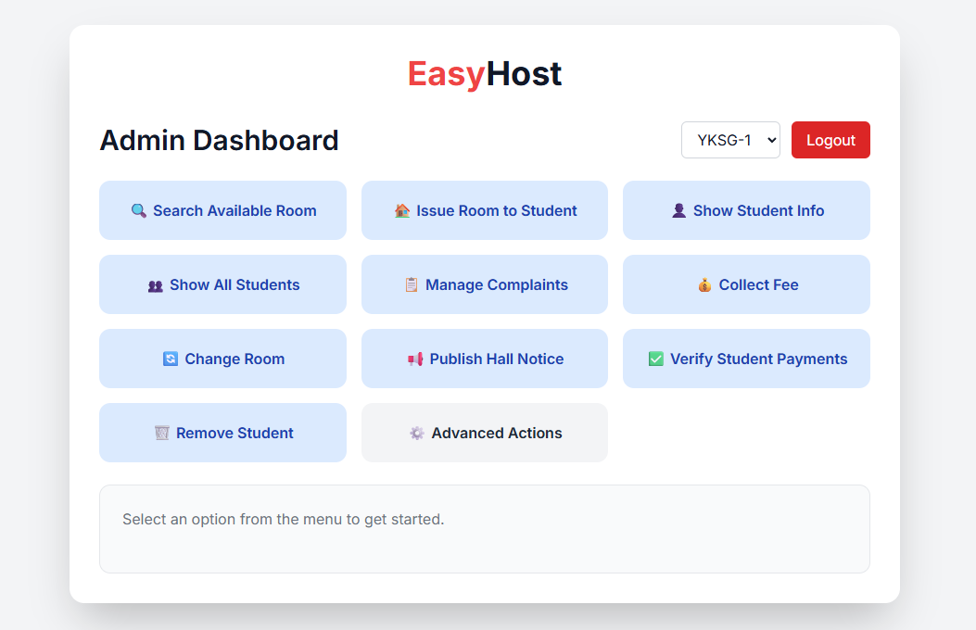Click the EasyHost logo title
Viewport: 976px width, 630px height.
tap(485, 74)
